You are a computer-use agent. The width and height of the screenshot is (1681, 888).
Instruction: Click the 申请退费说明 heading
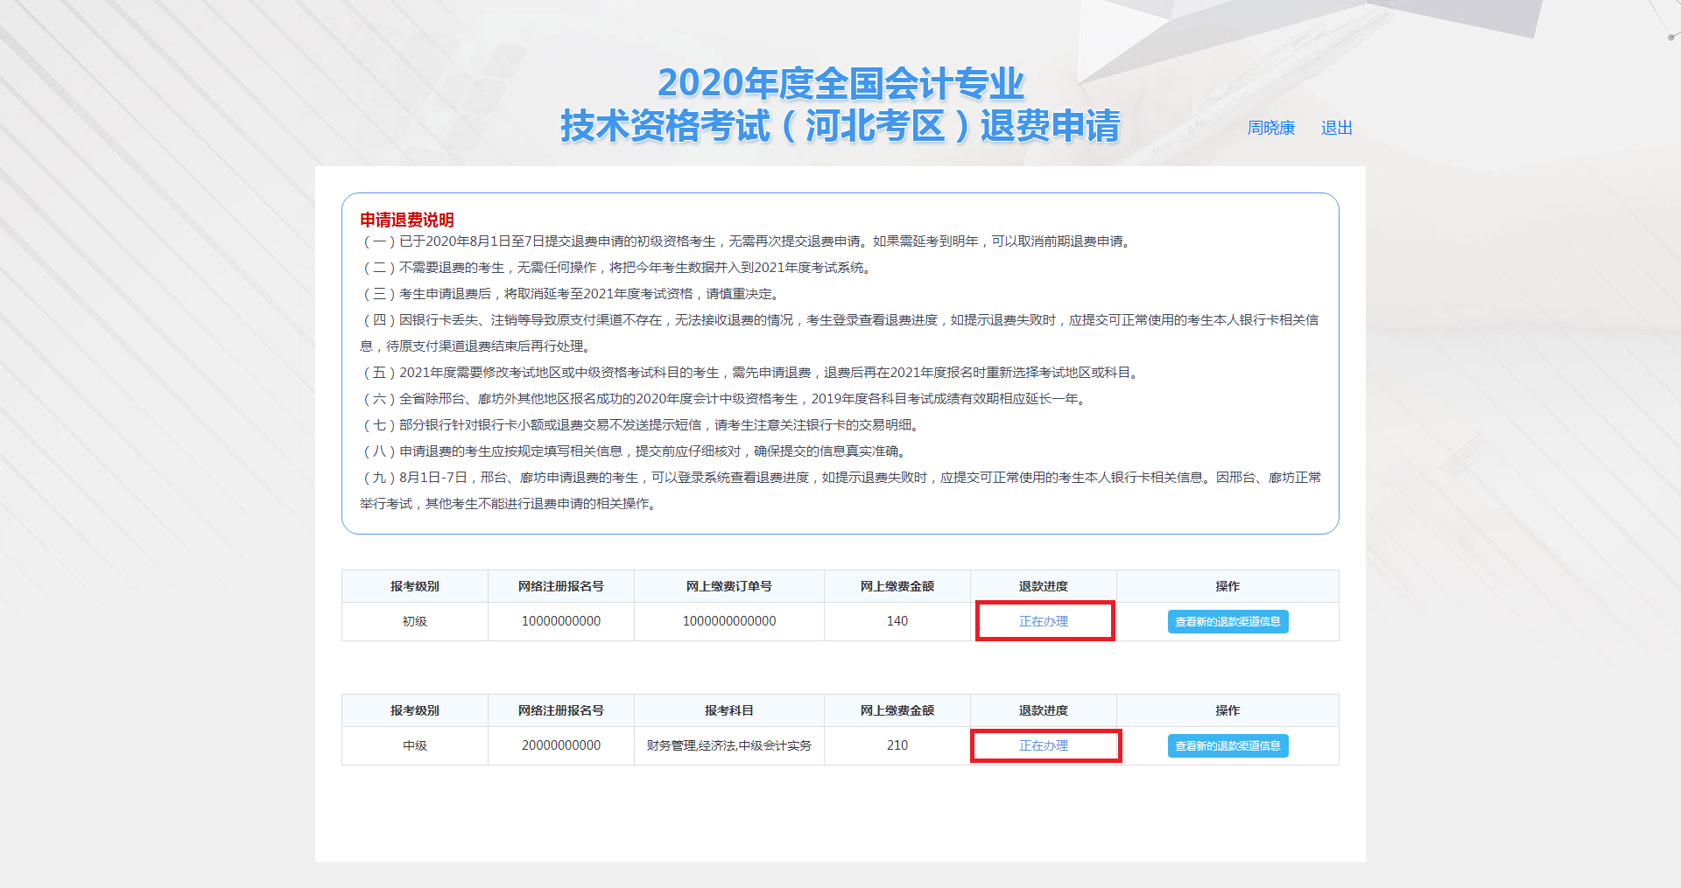tap(407, 220)
